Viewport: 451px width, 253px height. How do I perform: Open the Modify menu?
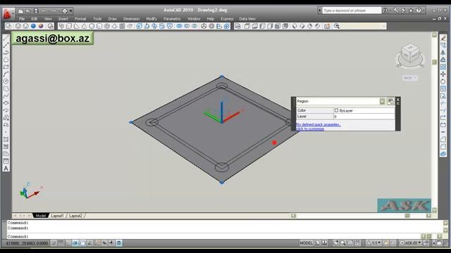(x=152, y=19)
